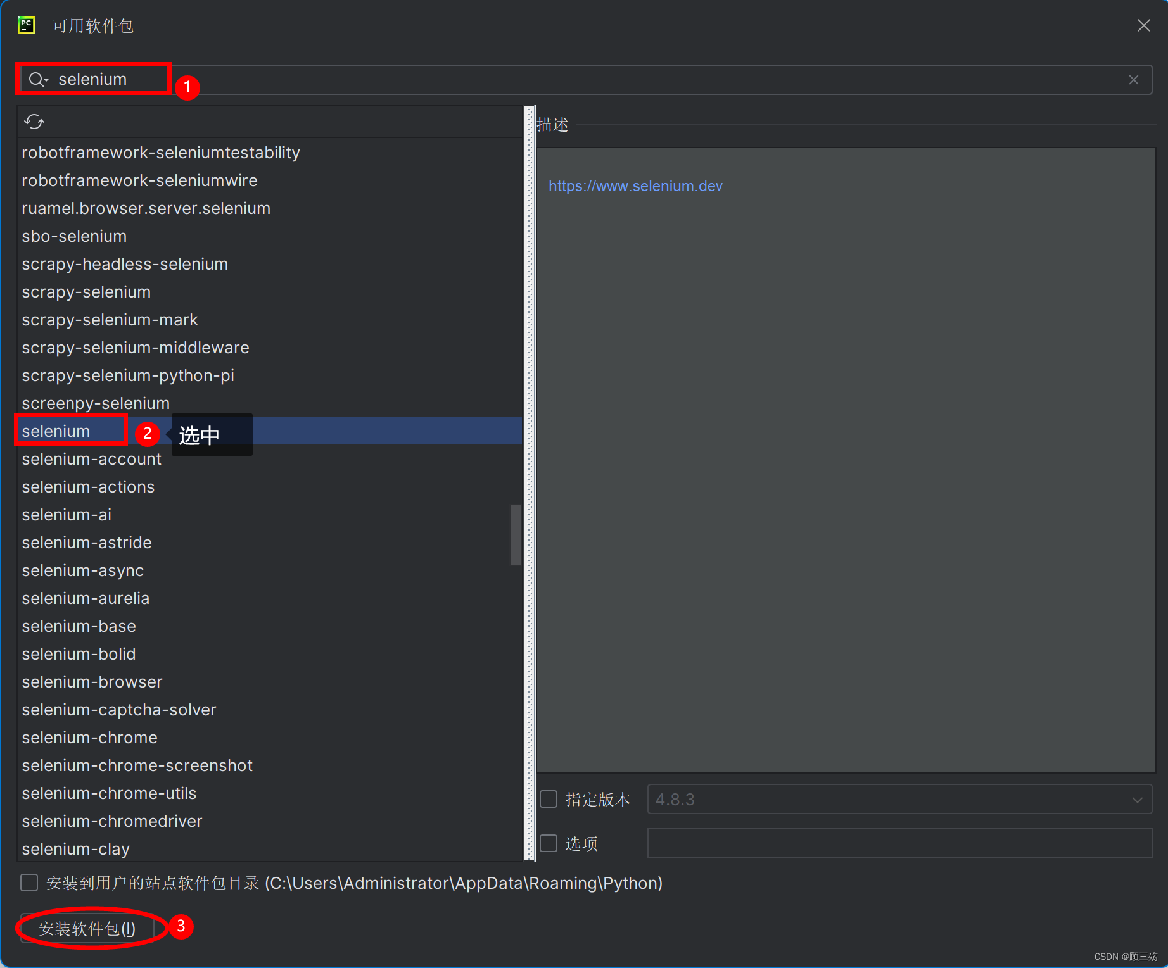
Task: Click the package list scrollbar thumb
Action: point(516,534)
